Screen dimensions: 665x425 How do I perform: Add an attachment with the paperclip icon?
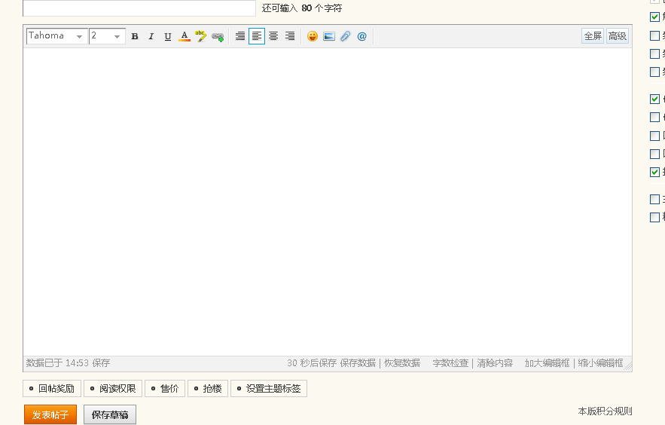coord(346,36)
